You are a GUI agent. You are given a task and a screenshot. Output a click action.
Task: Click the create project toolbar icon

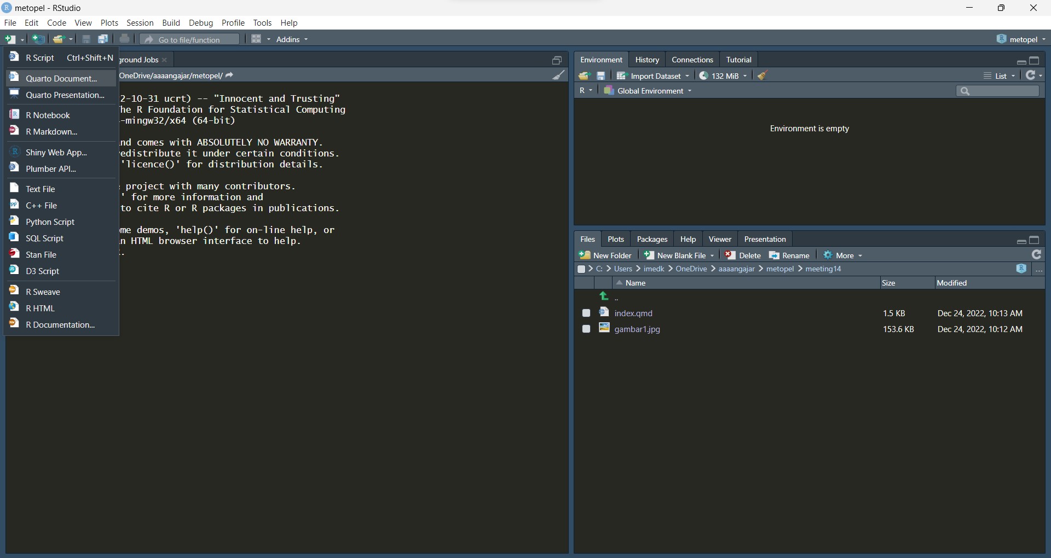click(38, 39)
